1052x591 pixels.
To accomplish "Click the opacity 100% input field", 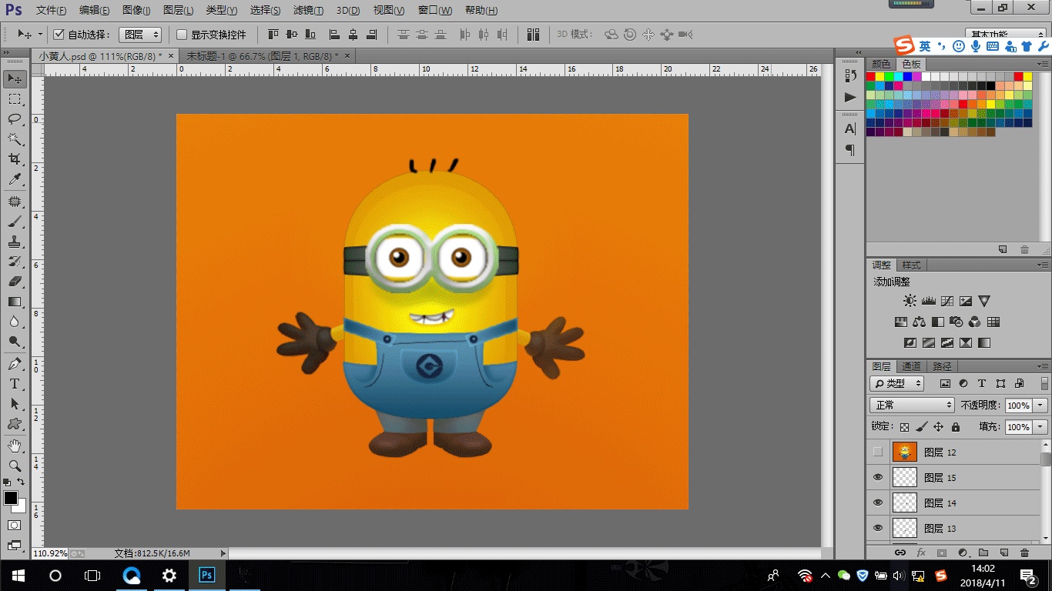I will [x=1019, y=405].
